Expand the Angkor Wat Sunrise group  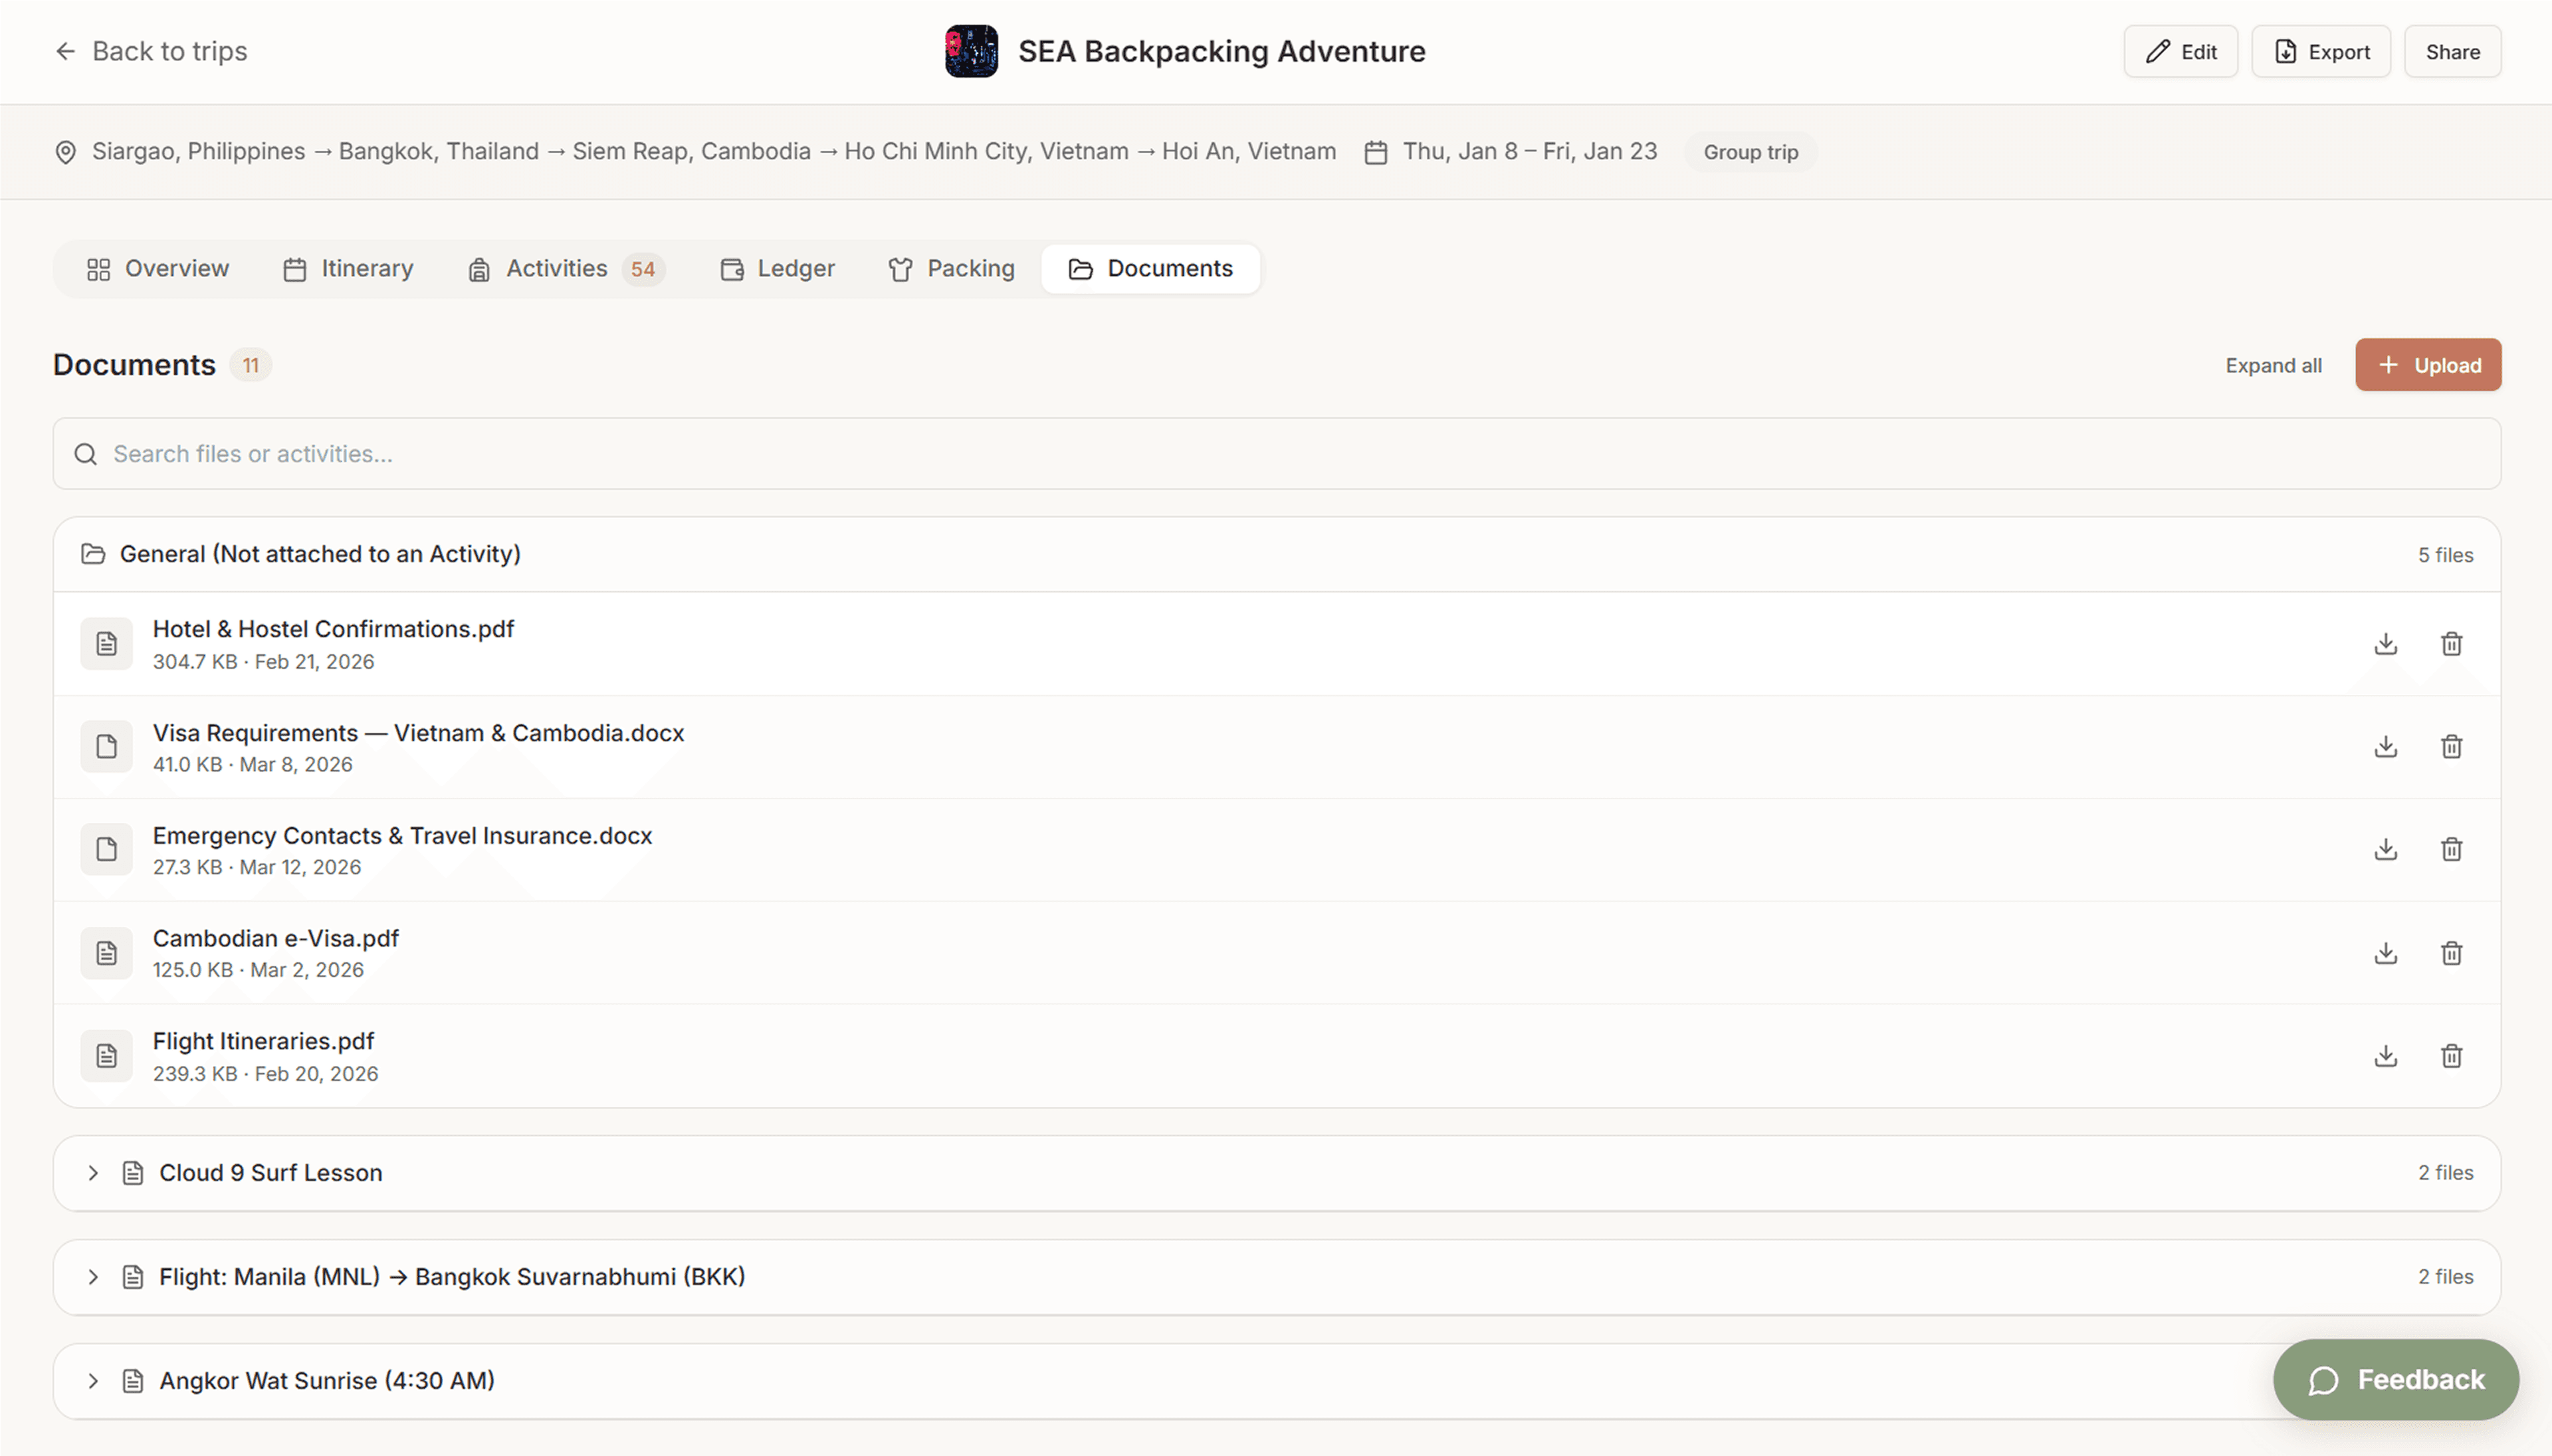tap(93, 1381)
